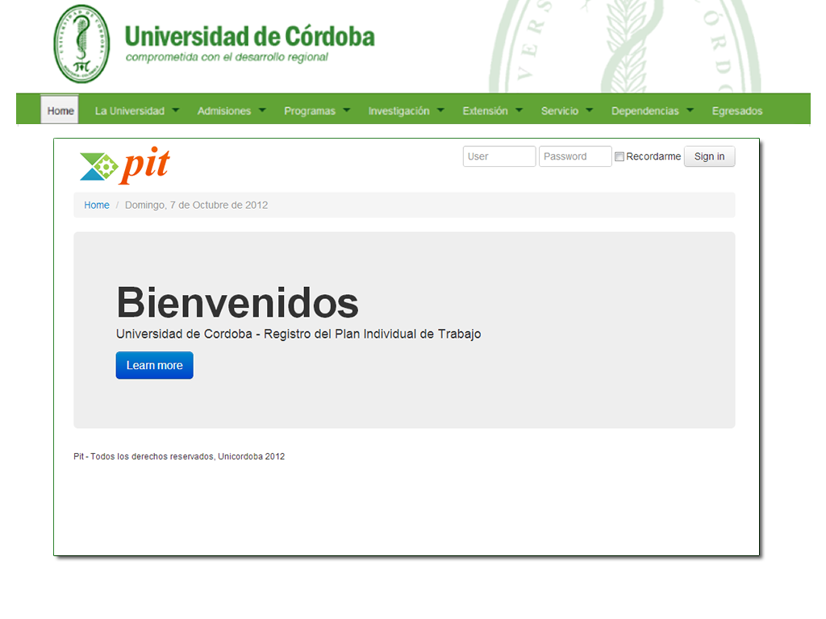The image size is (826, 619).
Task: Expand the Servicio dropdown arrow
Action: [590, 110]
